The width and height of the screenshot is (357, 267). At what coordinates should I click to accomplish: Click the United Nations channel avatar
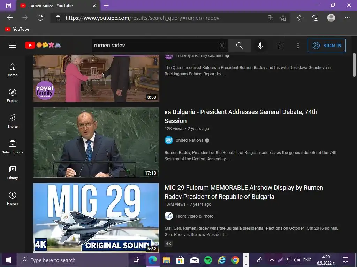coord(169,140)
